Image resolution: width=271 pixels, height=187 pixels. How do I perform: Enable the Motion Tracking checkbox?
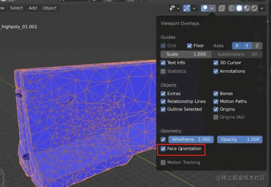tap(163, 162)
